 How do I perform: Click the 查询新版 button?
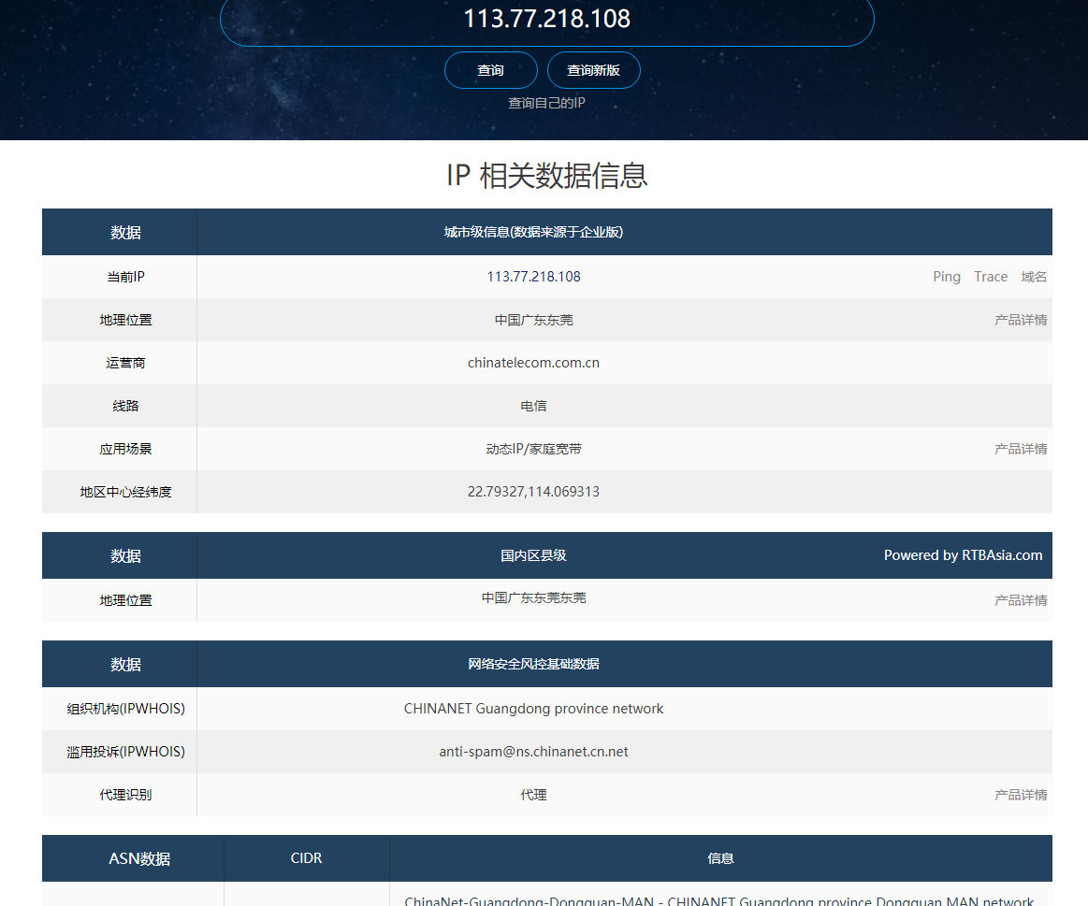(x=593, y=70)
